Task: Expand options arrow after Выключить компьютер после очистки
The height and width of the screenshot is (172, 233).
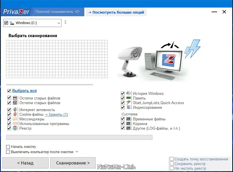Action: 77,152
